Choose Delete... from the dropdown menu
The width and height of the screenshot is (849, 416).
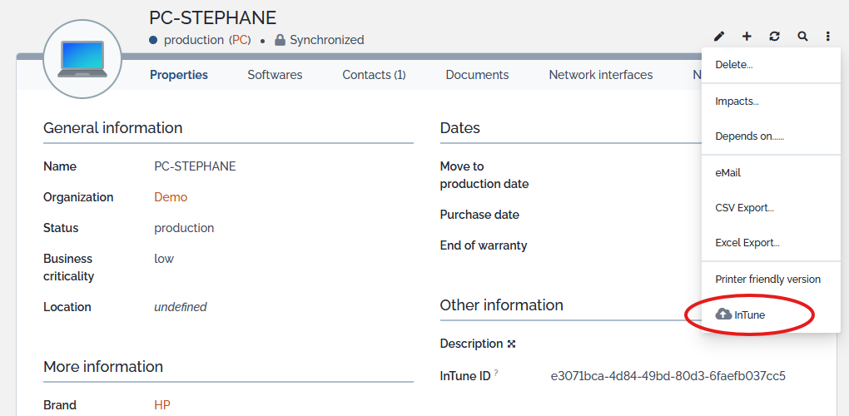(x=733, y=65)
